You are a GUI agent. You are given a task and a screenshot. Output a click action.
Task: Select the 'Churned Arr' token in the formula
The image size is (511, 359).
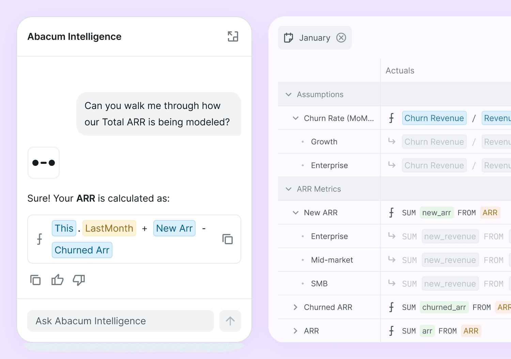point(82,250)
